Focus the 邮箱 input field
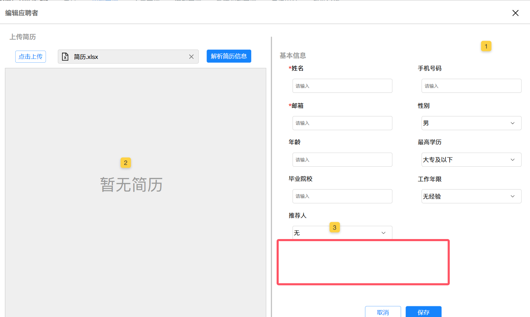This screenshot has width=530, height=317. coord(342,123)
